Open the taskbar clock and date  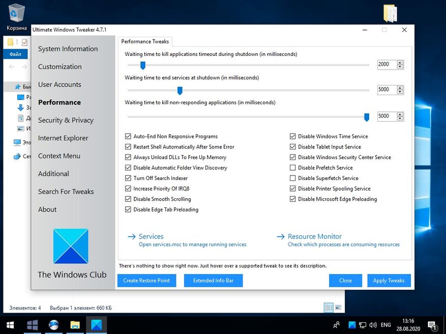tap(408, 325)
